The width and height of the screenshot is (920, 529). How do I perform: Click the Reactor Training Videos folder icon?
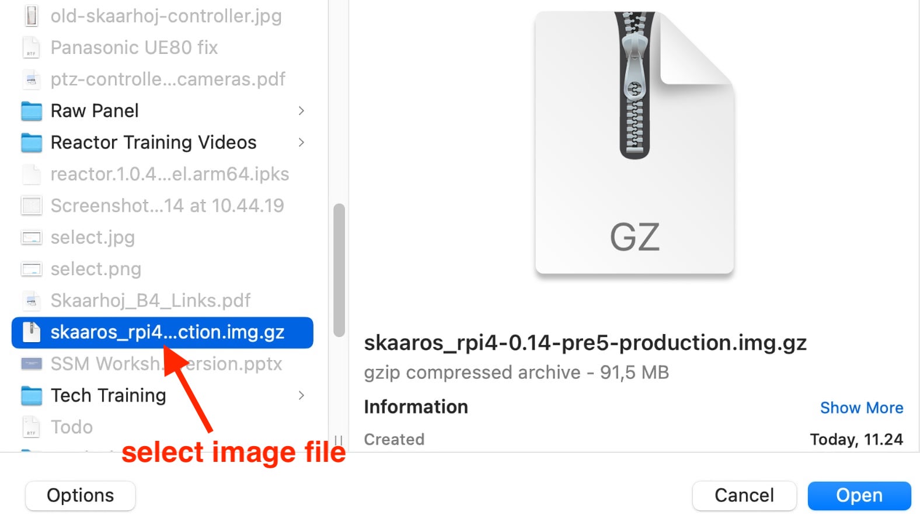[x=32, y=142]
